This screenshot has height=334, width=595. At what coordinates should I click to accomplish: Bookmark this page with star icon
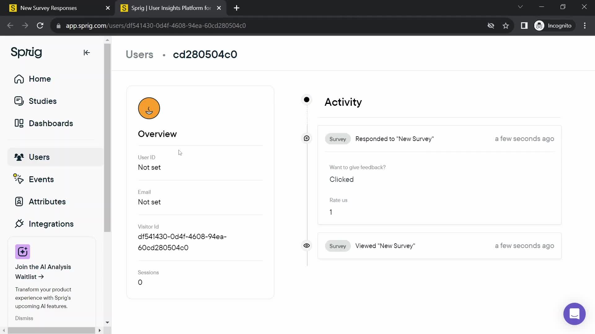(506, 26)
